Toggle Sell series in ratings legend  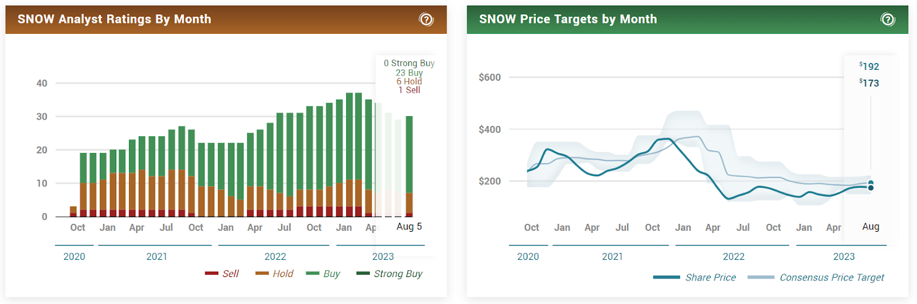tap(222, 274)
